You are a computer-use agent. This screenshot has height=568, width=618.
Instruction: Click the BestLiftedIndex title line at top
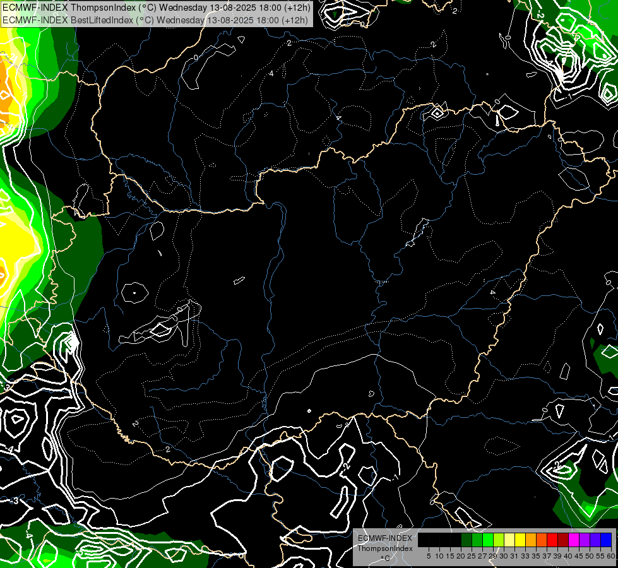pyautogui.click(x=155, y=20)
